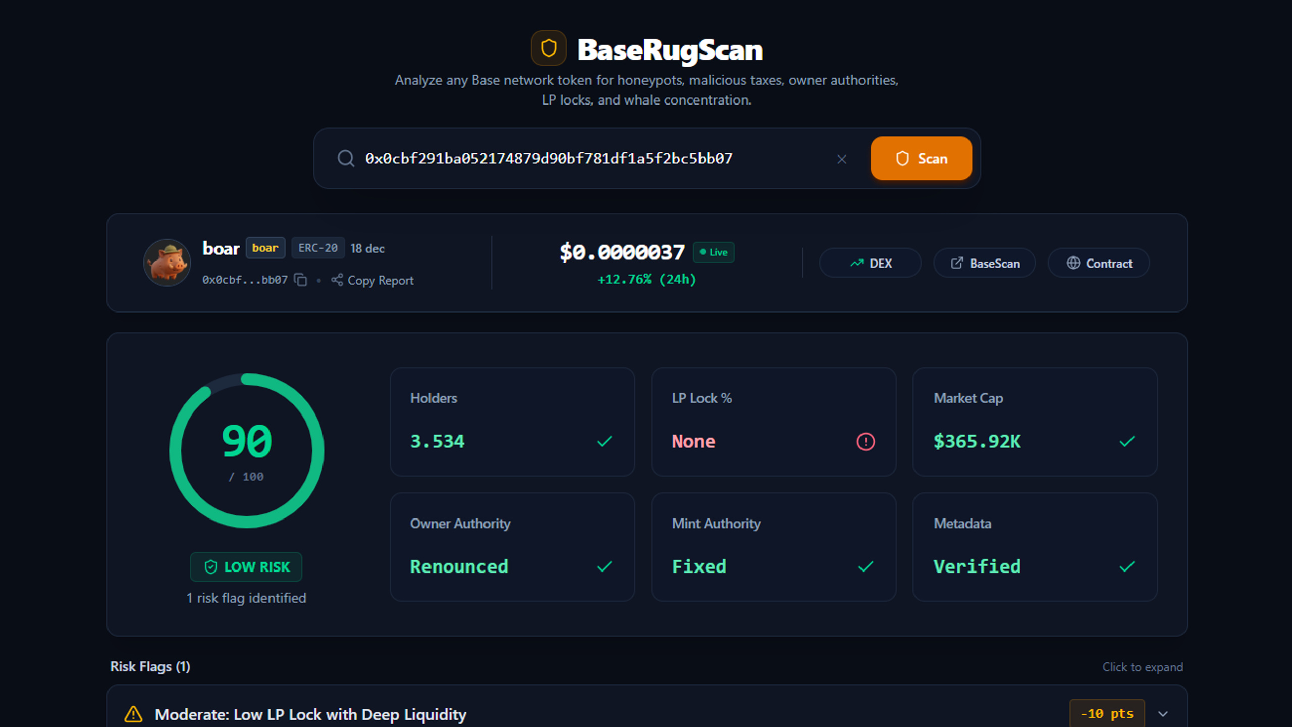Click the None LP Lock value

click(693, 442)
